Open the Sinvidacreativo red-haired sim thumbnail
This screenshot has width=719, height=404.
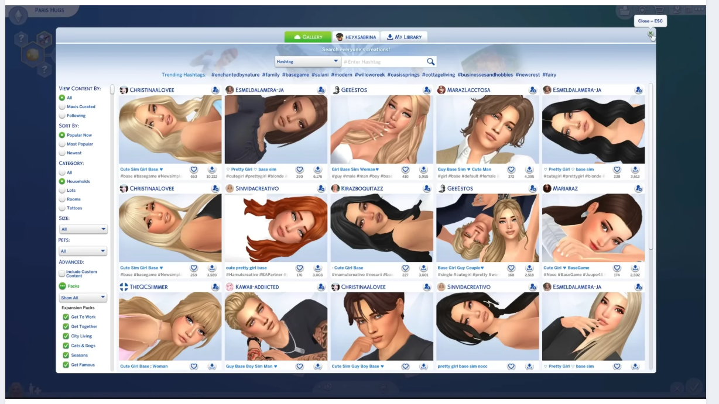tap(276, 228)
